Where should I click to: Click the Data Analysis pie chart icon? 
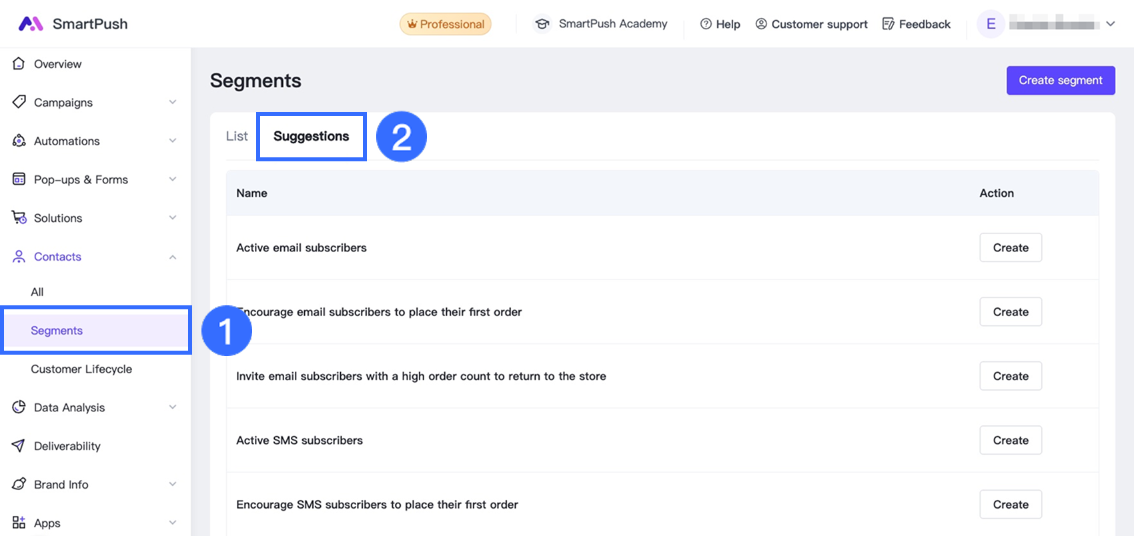coord(19,407)
